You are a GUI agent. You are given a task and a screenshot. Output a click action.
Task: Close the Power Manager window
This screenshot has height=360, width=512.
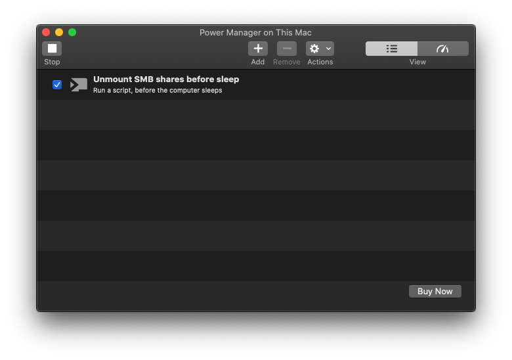coord(46,32)
